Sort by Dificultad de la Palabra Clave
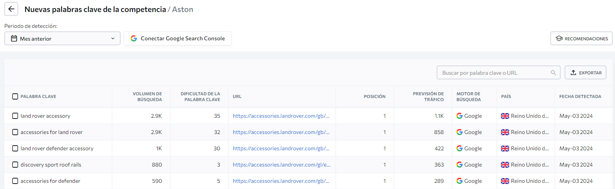Image resolution: width=615 pixels, height=189 pixels. tap(200, 96)
